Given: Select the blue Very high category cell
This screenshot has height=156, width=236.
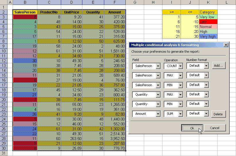Looking at the screenshot, I should coord(208,36).
